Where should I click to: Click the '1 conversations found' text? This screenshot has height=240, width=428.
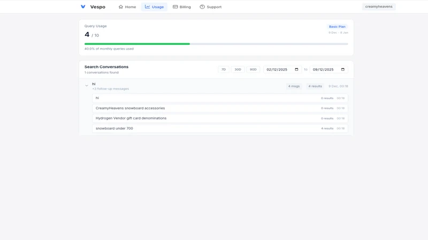click(102, 73)
